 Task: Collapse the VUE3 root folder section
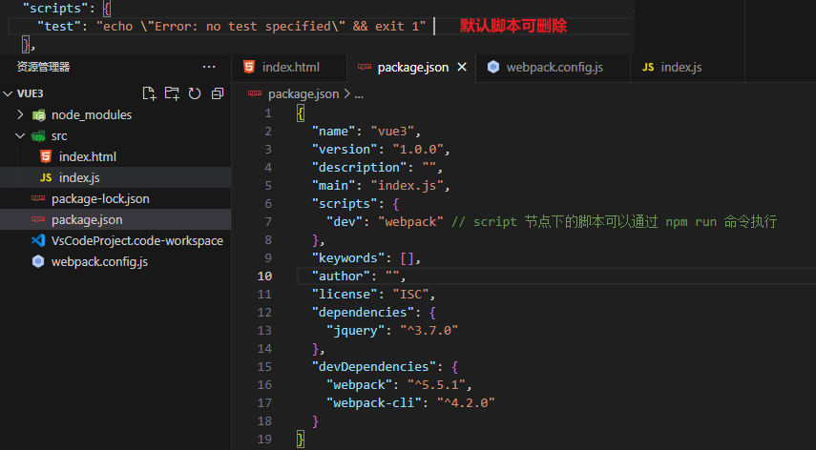tap(8, 93)
